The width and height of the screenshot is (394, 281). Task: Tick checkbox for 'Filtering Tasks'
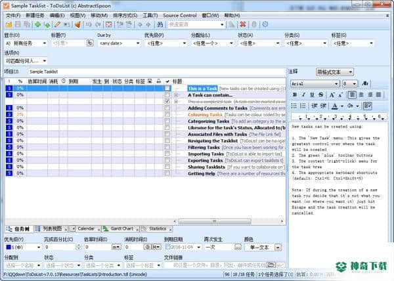tap(167, 147)
